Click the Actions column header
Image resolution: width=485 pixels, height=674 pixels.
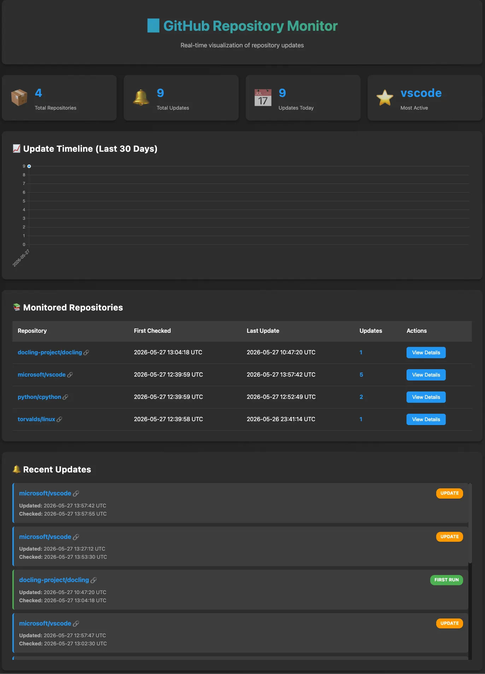[x=416, y=331]
